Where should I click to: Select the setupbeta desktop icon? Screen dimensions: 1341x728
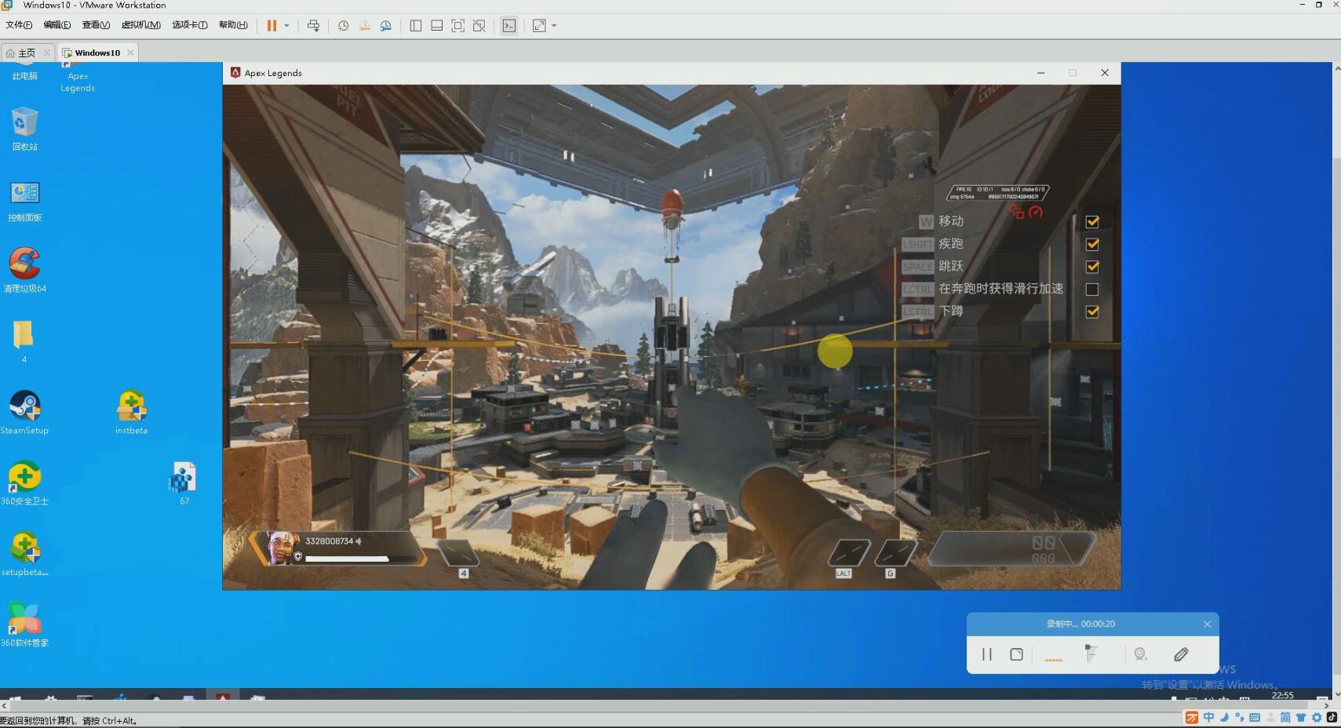click(x=24, y=554)
